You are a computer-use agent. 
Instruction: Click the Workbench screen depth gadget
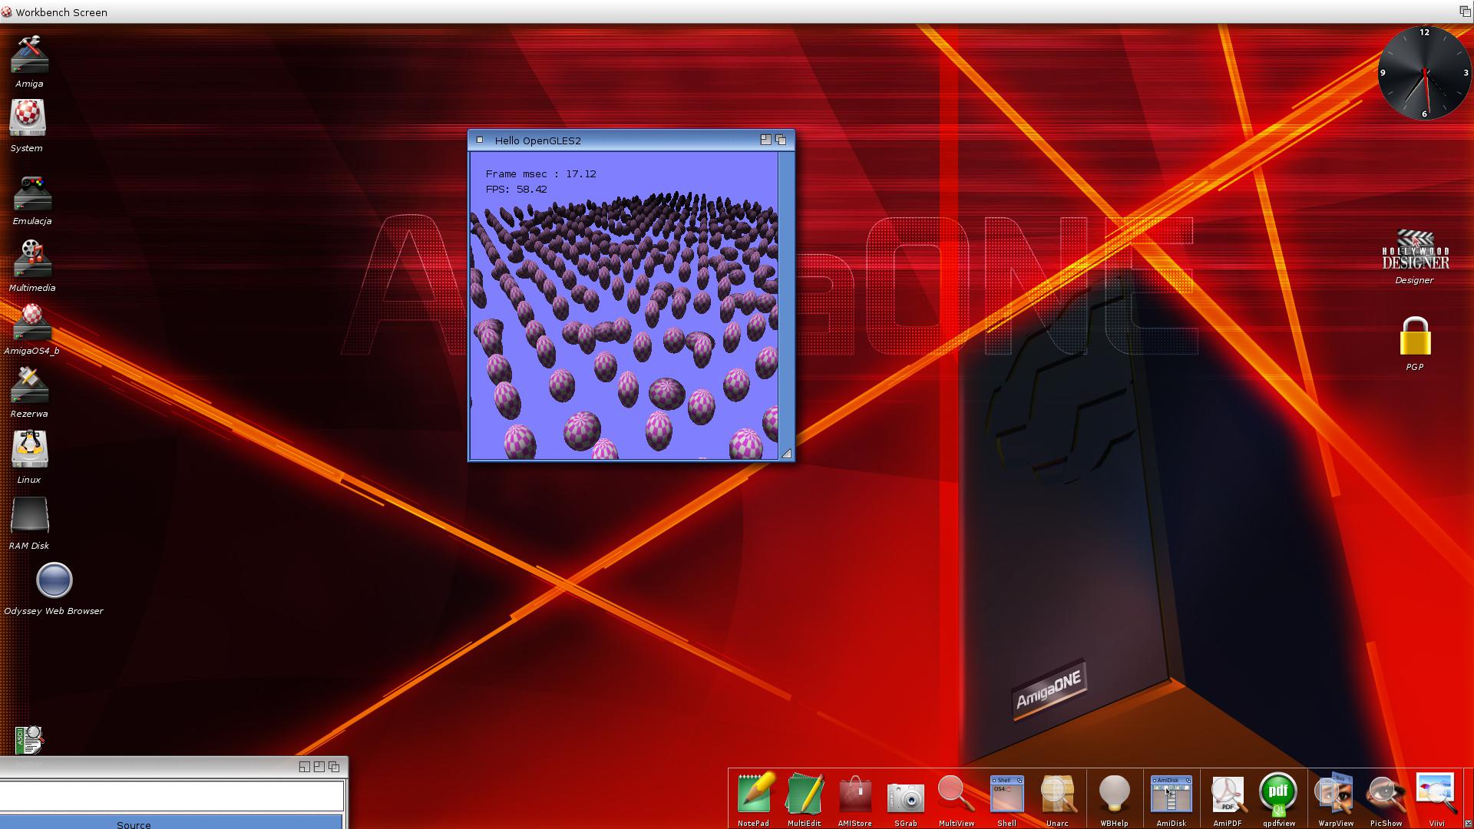[x=1465, y=11]
